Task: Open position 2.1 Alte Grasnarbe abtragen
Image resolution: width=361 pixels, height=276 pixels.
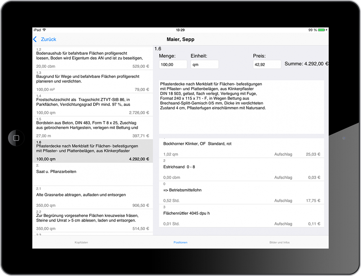Action: (x=92, y=197)
